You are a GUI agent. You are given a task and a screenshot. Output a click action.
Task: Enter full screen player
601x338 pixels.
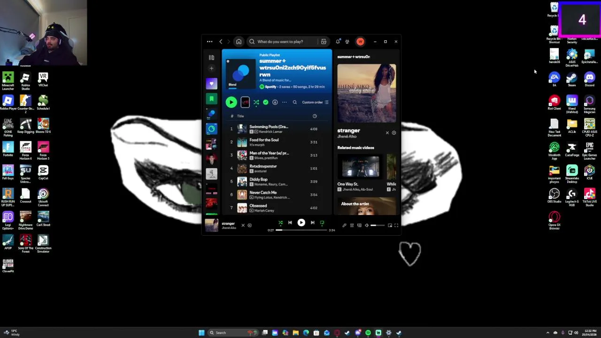coord(396,225)
